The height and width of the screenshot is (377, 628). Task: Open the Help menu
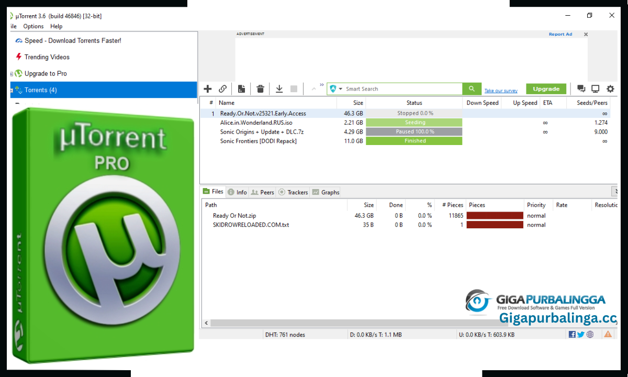tap(57, 26)
